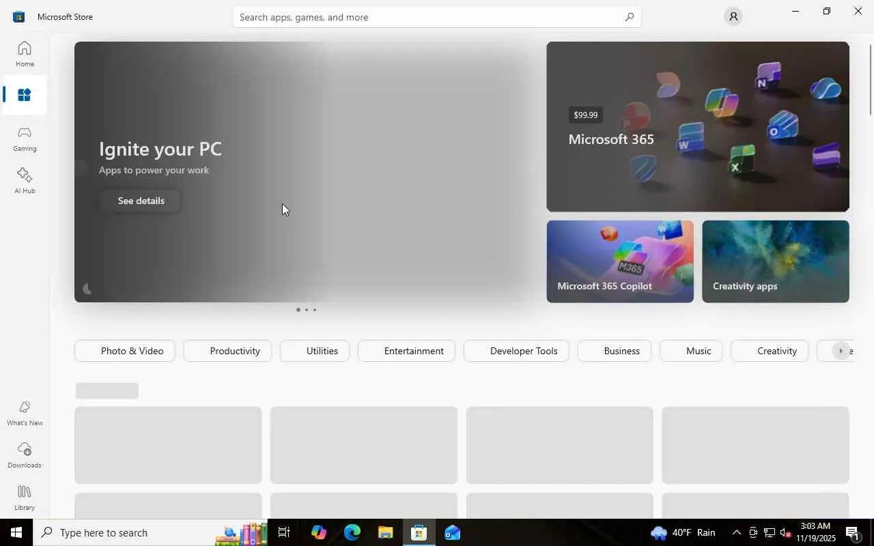Select the Photo & Video category
The height and width of the screenshot is (546, 874).
124,351
